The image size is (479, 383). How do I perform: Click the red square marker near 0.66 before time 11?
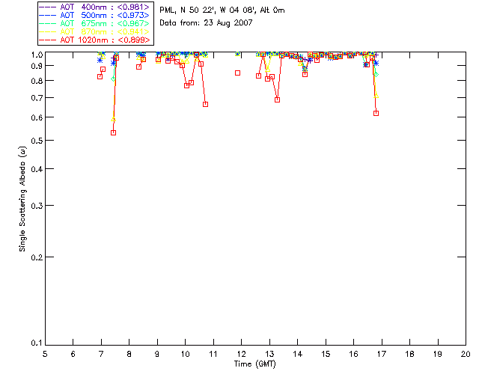pyautogui.click(x=206, y=105)
